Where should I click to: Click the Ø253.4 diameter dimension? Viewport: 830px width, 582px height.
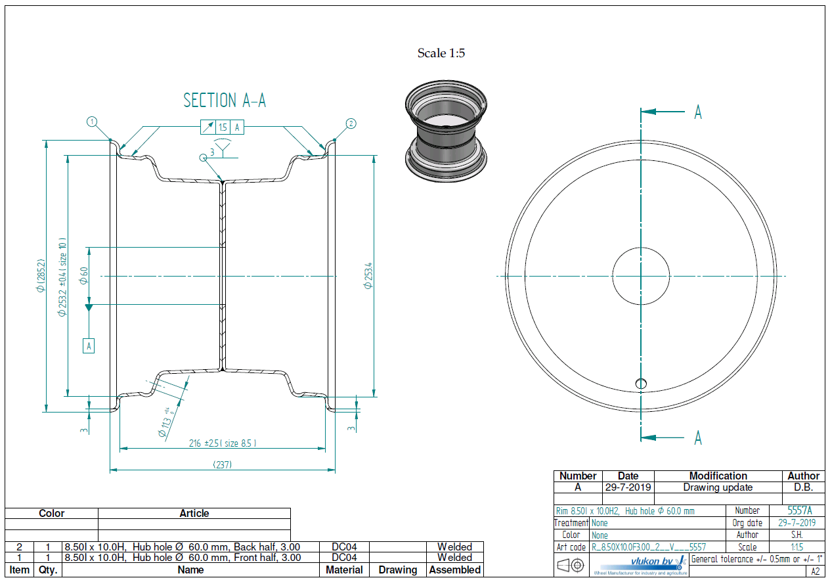tap(368, 276)
